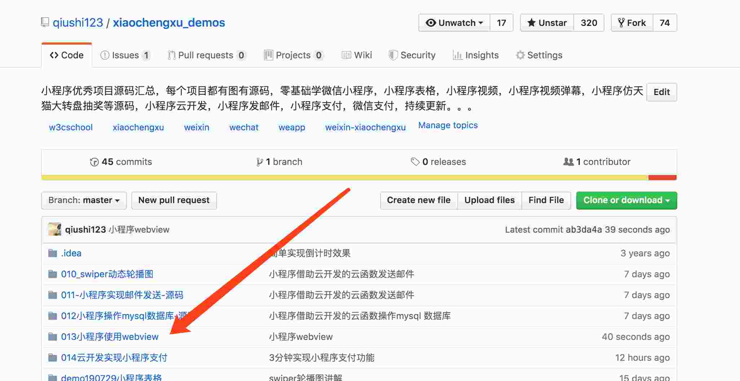This screenshot has height=381, width=740.
Task: Click the Pull requests icon
Action: [x=172, y=55]
